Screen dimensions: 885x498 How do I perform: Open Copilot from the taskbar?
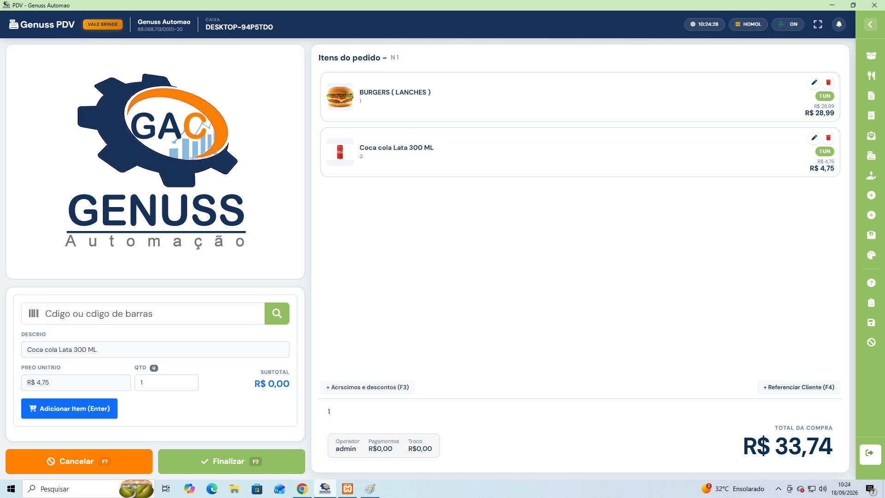point(189,489)
